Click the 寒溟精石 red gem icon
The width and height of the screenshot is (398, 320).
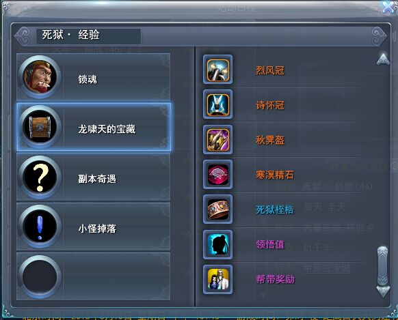[x=217, y=175]
